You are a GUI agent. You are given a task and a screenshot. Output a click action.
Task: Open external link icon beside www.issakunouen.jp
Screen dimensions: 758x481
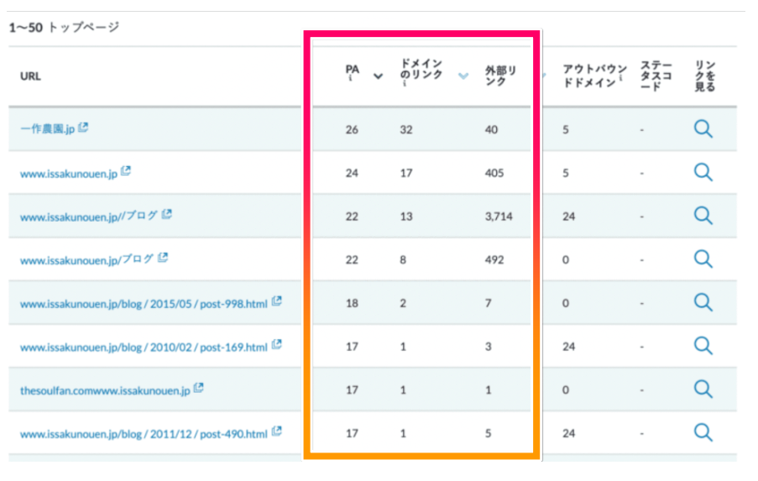pos(126,170)
